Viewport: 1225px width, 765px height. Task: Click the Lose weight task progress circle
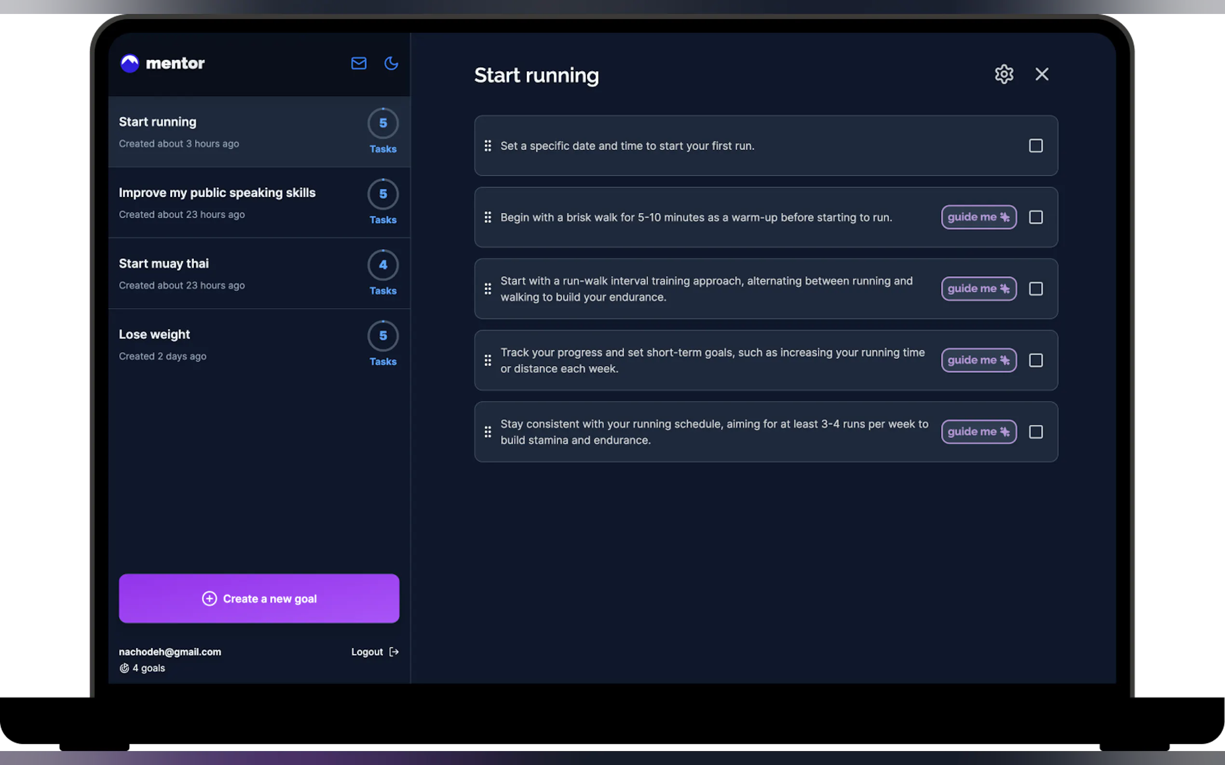coord(383,336)
